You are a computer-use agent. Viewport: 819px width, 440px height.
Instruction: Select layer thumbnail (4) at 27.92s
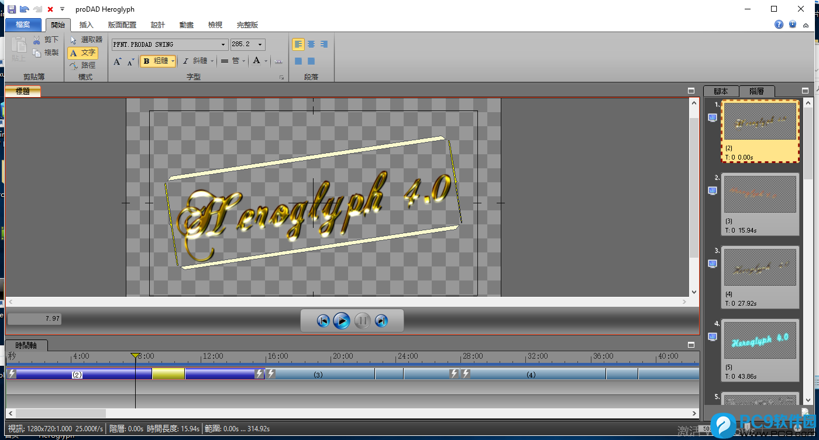760,278
